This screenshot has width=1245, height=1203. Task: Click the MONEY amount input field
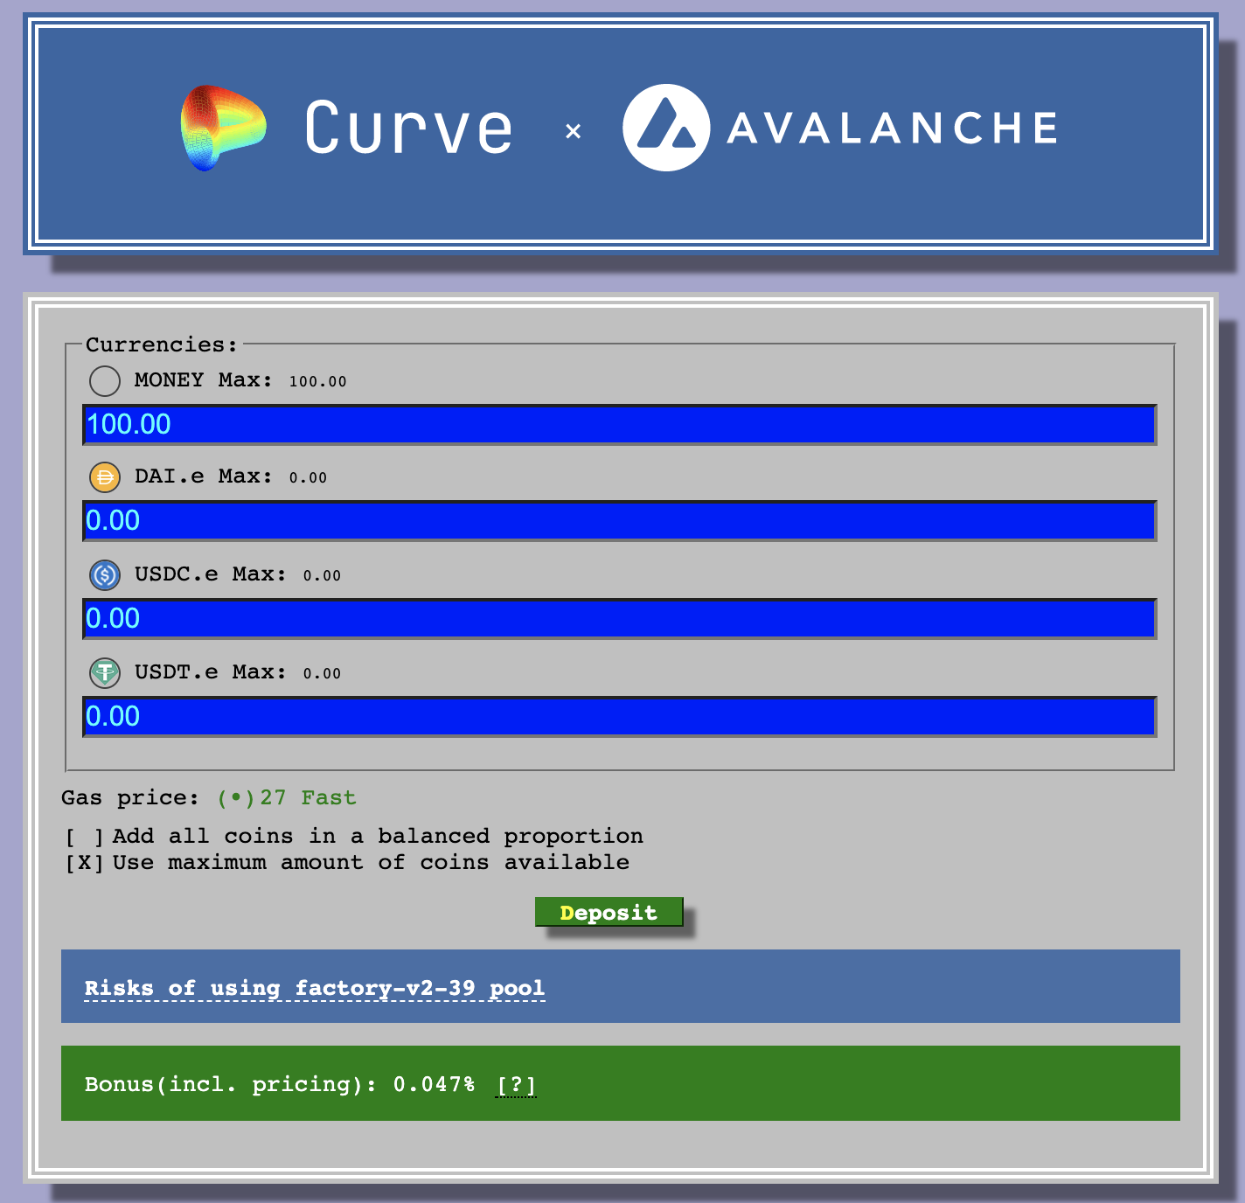point(619,425)
